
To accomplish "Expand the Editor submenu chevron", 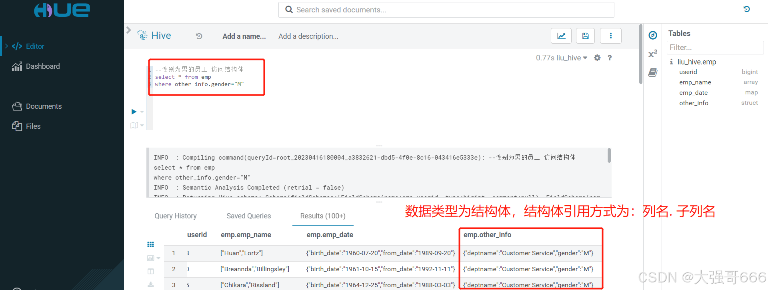I will click(6, 46).
